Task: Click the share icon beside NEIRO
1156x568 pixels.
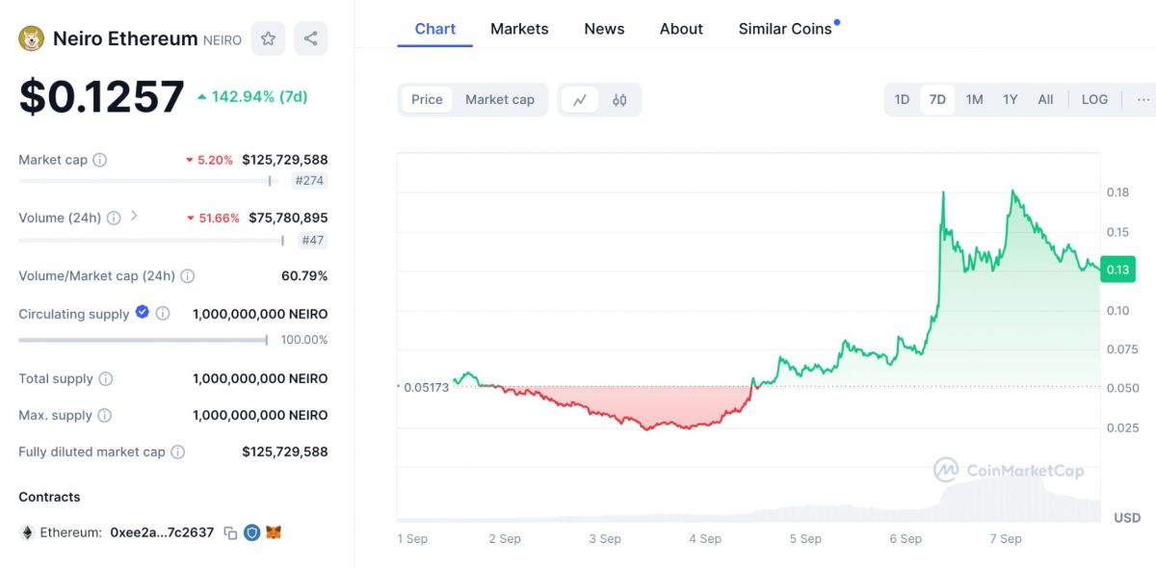Action: point(310,39)
